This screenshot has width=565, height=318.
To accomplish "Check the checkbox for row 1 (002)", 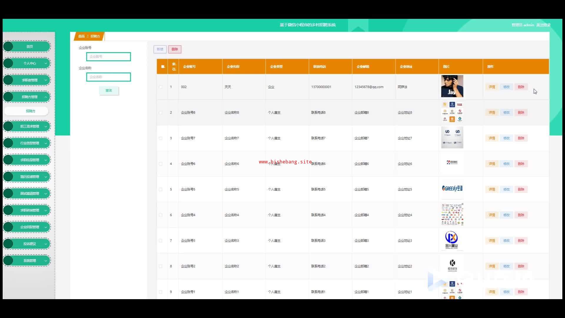I will (161, 87).
